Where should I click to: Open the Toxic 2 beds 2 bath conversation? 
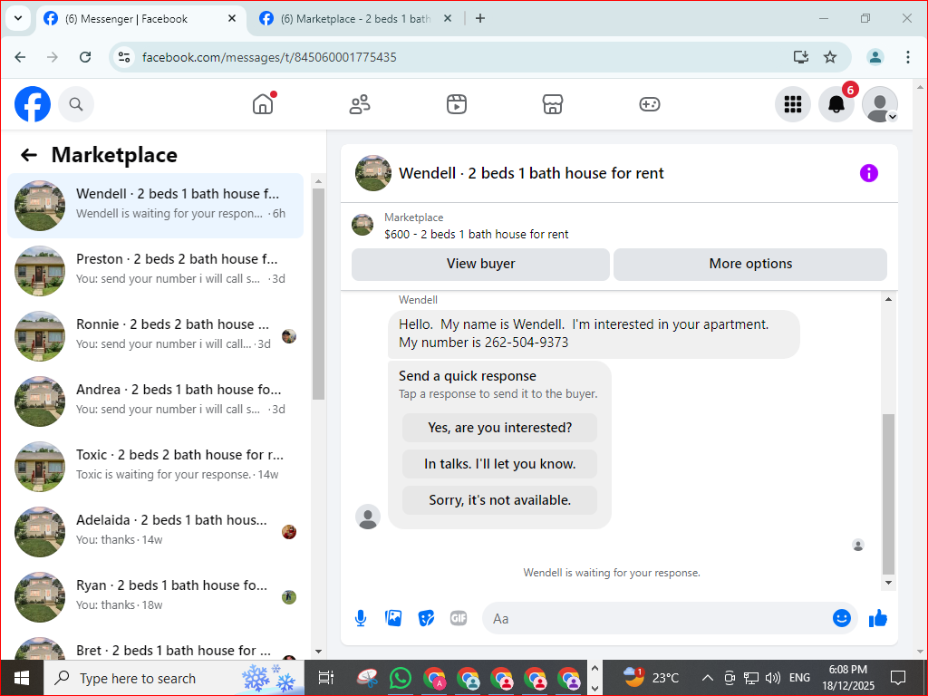156,467
